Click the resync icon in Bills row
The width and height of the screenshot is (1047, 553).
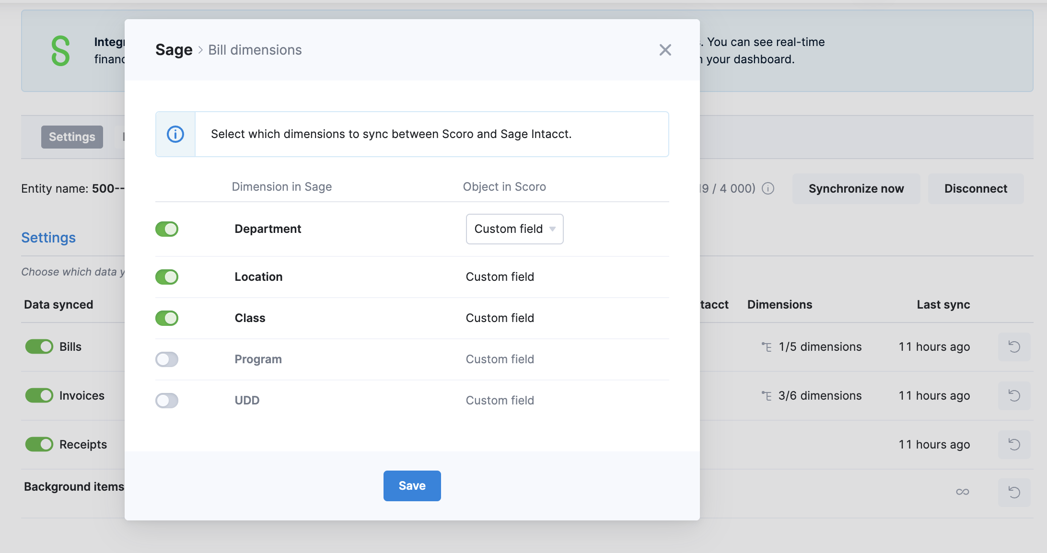1014,346
